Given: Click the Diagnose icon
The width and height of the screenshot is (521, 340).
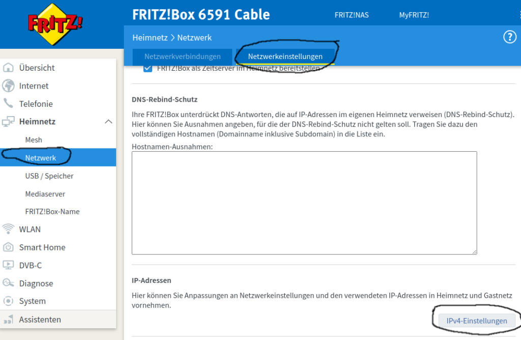Looking at the screenshot, I should point(8,283).
